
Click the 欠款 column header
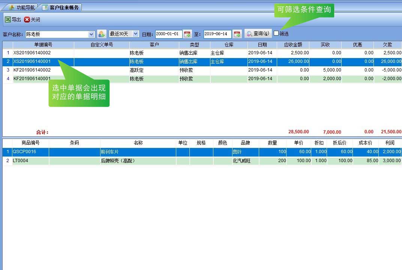(x=387, y=45)
